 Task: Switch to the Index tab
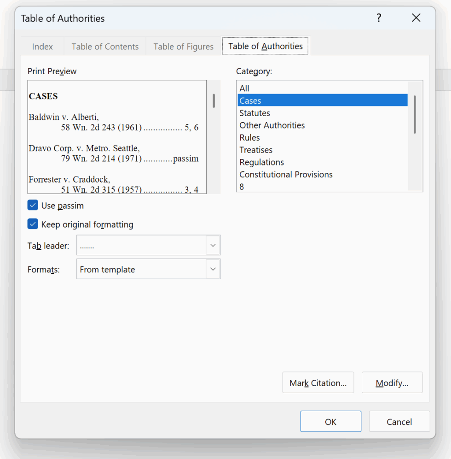tap(42, 46)
